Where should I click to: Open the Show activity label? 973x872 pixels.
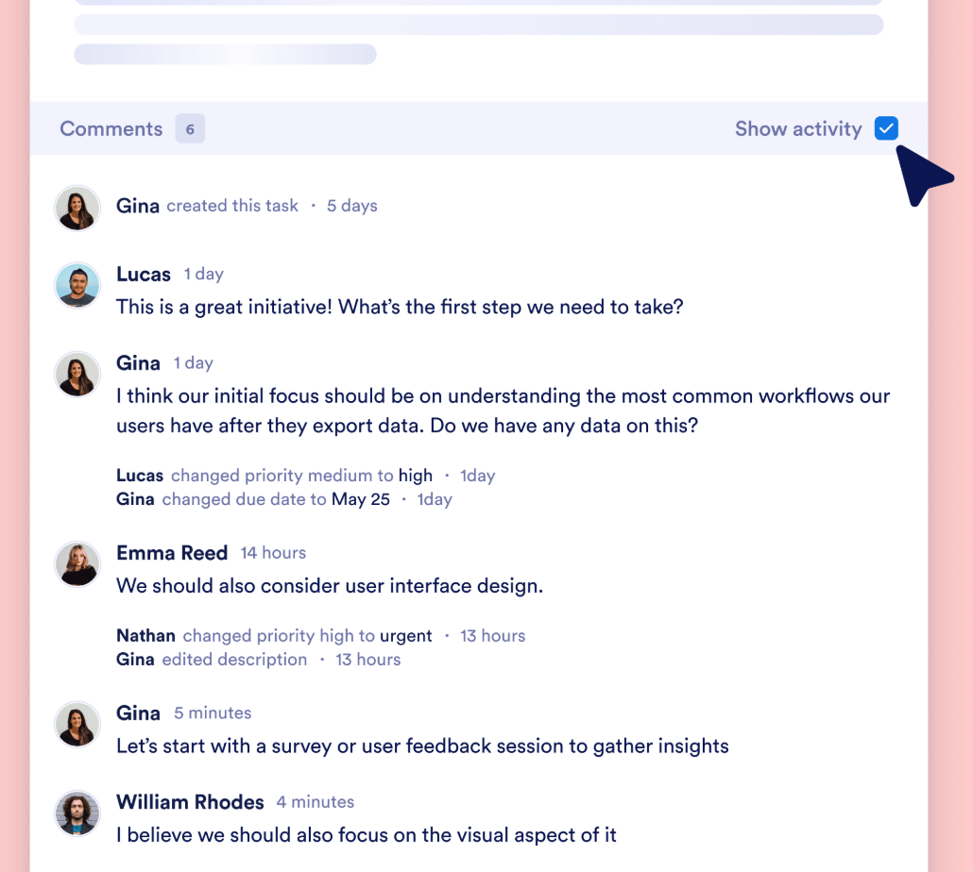tap(798, 128)
